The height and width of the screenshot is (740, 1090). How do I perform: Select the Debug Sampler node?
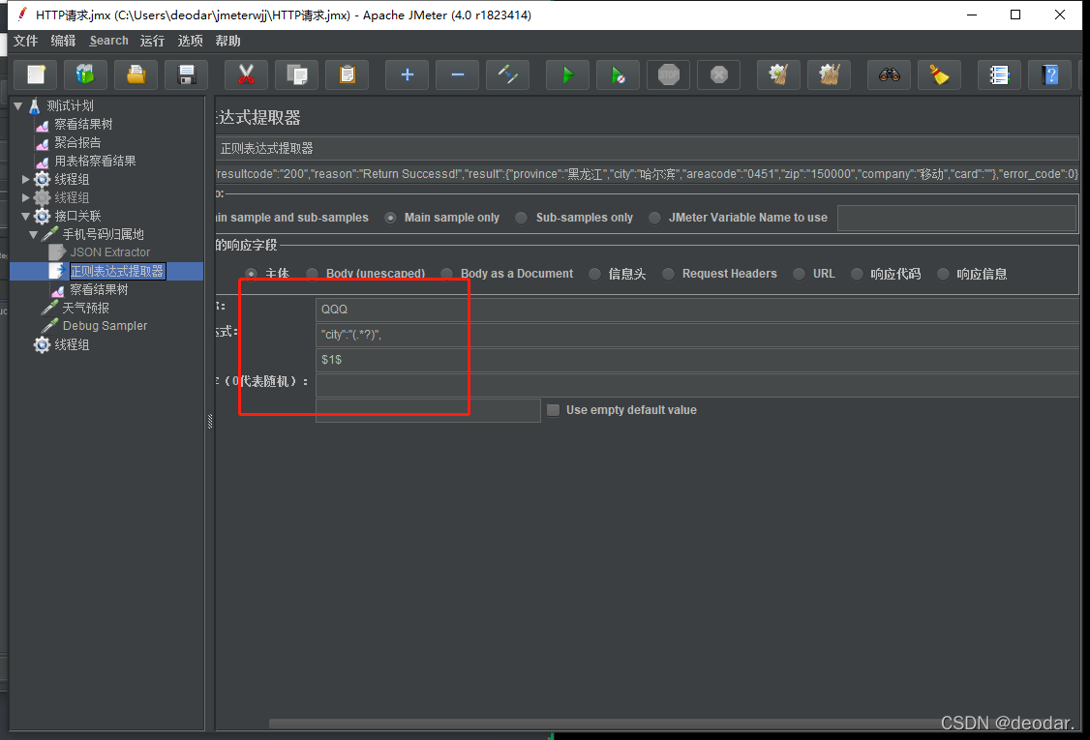(105, 326)
